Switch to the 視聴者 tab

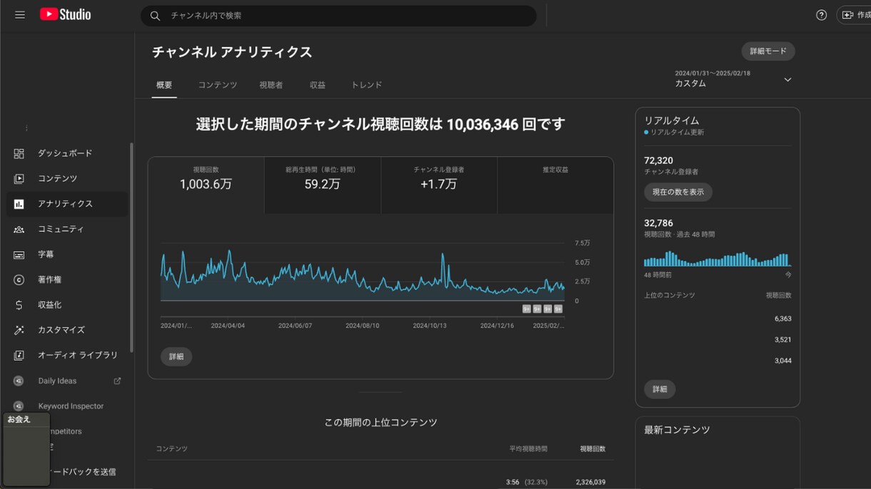(x=271, y=85)
